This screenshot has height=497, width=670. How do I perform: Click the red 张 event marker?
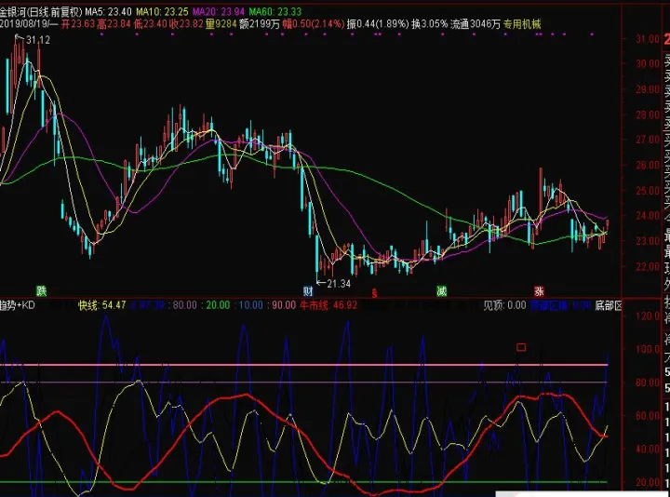click(539, 291)
